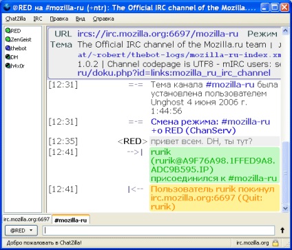292x250 pixels.
Task: Click #mozilla-ru link in mode change message
Action: (246, 122)
